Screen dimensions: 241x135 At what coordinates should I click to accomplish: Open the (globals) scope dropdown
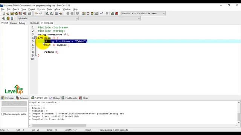tap(47, 18)
